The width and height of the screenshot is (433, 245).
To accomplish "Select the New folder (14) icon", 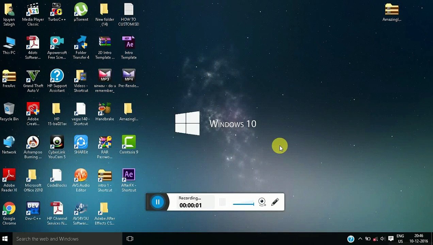I will click(105, 15).
